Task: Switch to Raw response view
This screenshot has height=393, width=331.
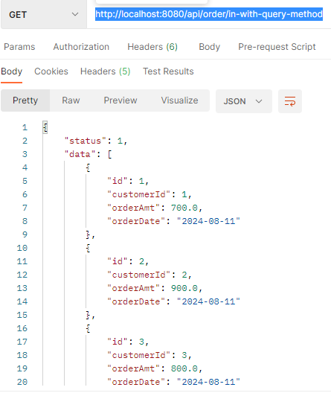Action: [71, 100]
